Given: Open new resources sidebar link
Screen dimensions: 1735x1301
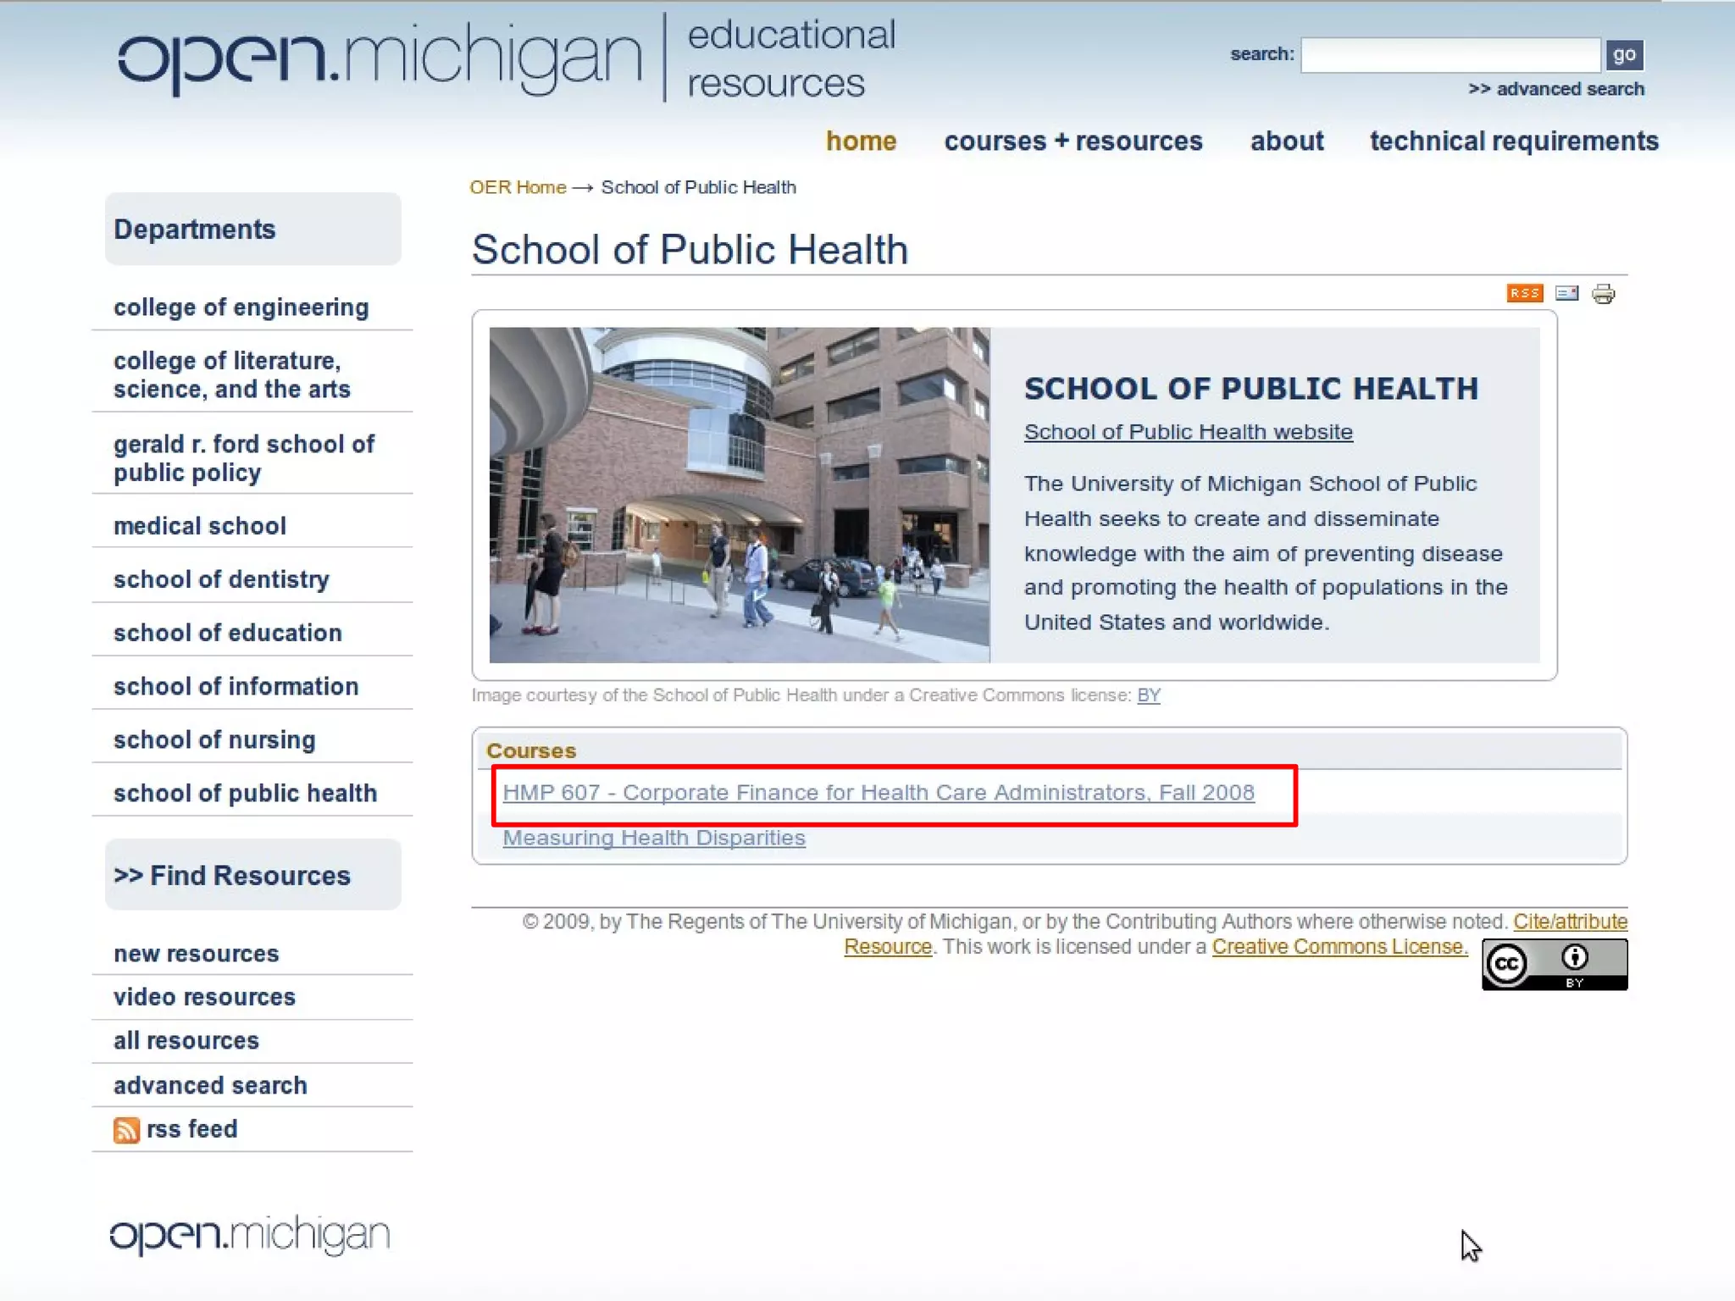Looking at the screenshot, I should tap(197, 954).
